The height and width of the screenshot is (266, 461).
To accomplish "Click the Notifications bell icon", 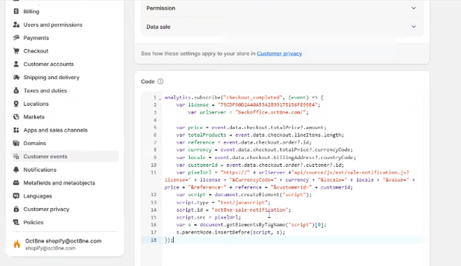I will (x=17, y=170).
